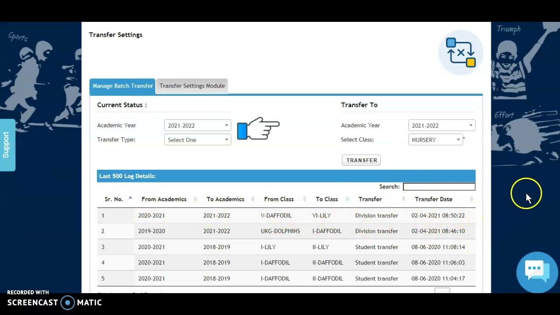
Task: Sort the To Academics column
Action: coord(253,199)
